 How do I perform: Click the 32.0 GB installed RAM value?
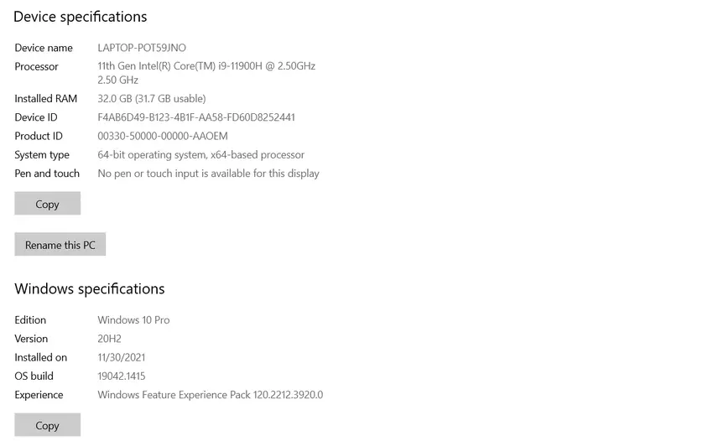click(152, 99)
